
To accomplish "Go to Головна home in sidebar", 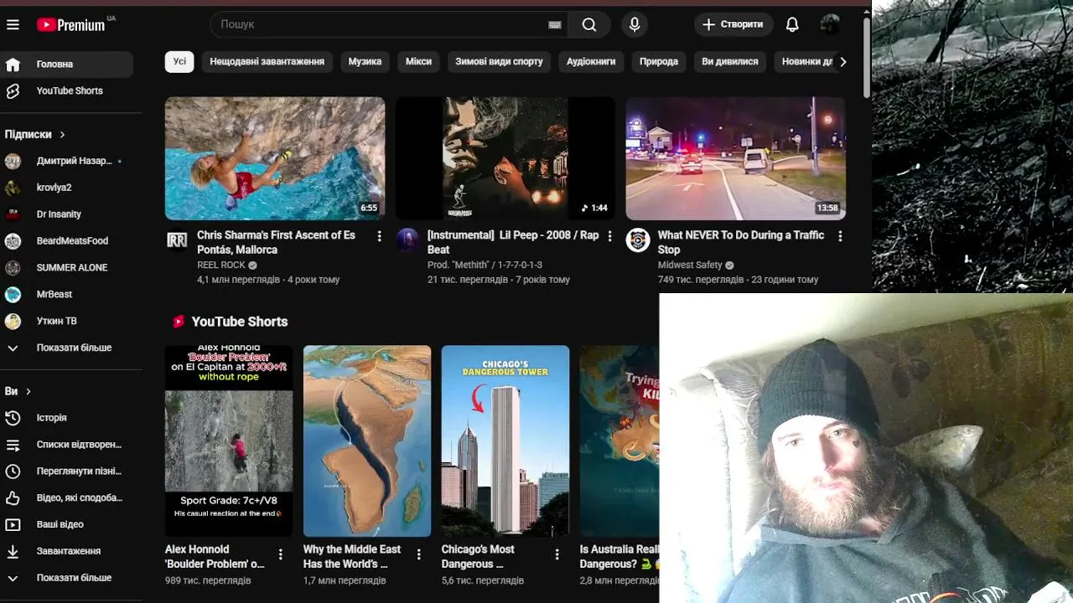I will [x=67, y=64].
